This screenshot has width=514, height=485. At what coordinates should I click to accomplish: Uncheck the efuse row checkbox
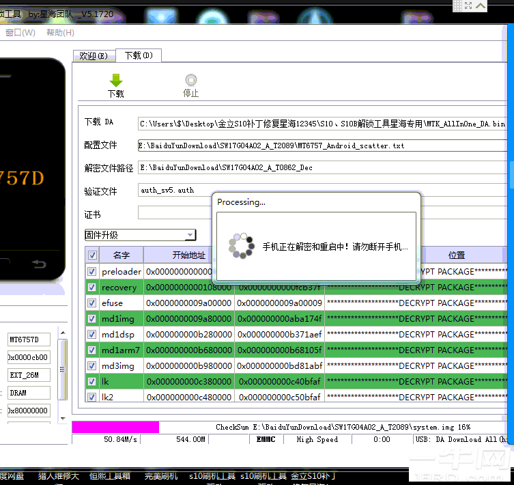pos(91,303)
